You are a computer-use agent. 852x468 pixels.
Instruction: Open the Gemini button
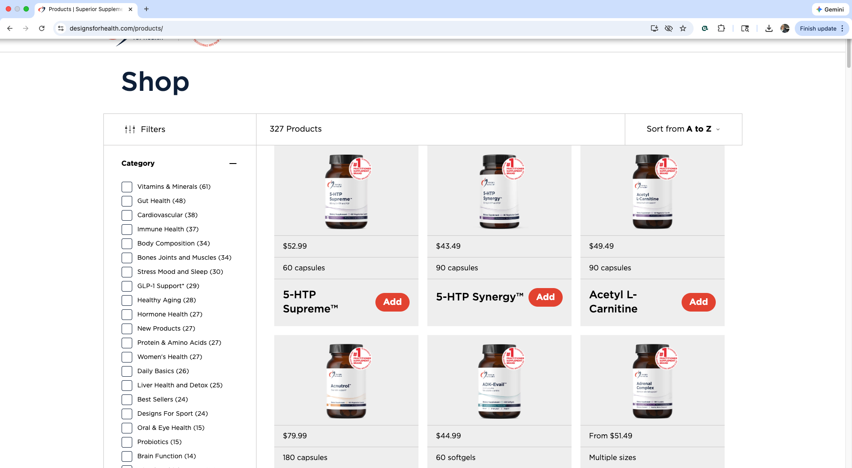click(830, 9)
